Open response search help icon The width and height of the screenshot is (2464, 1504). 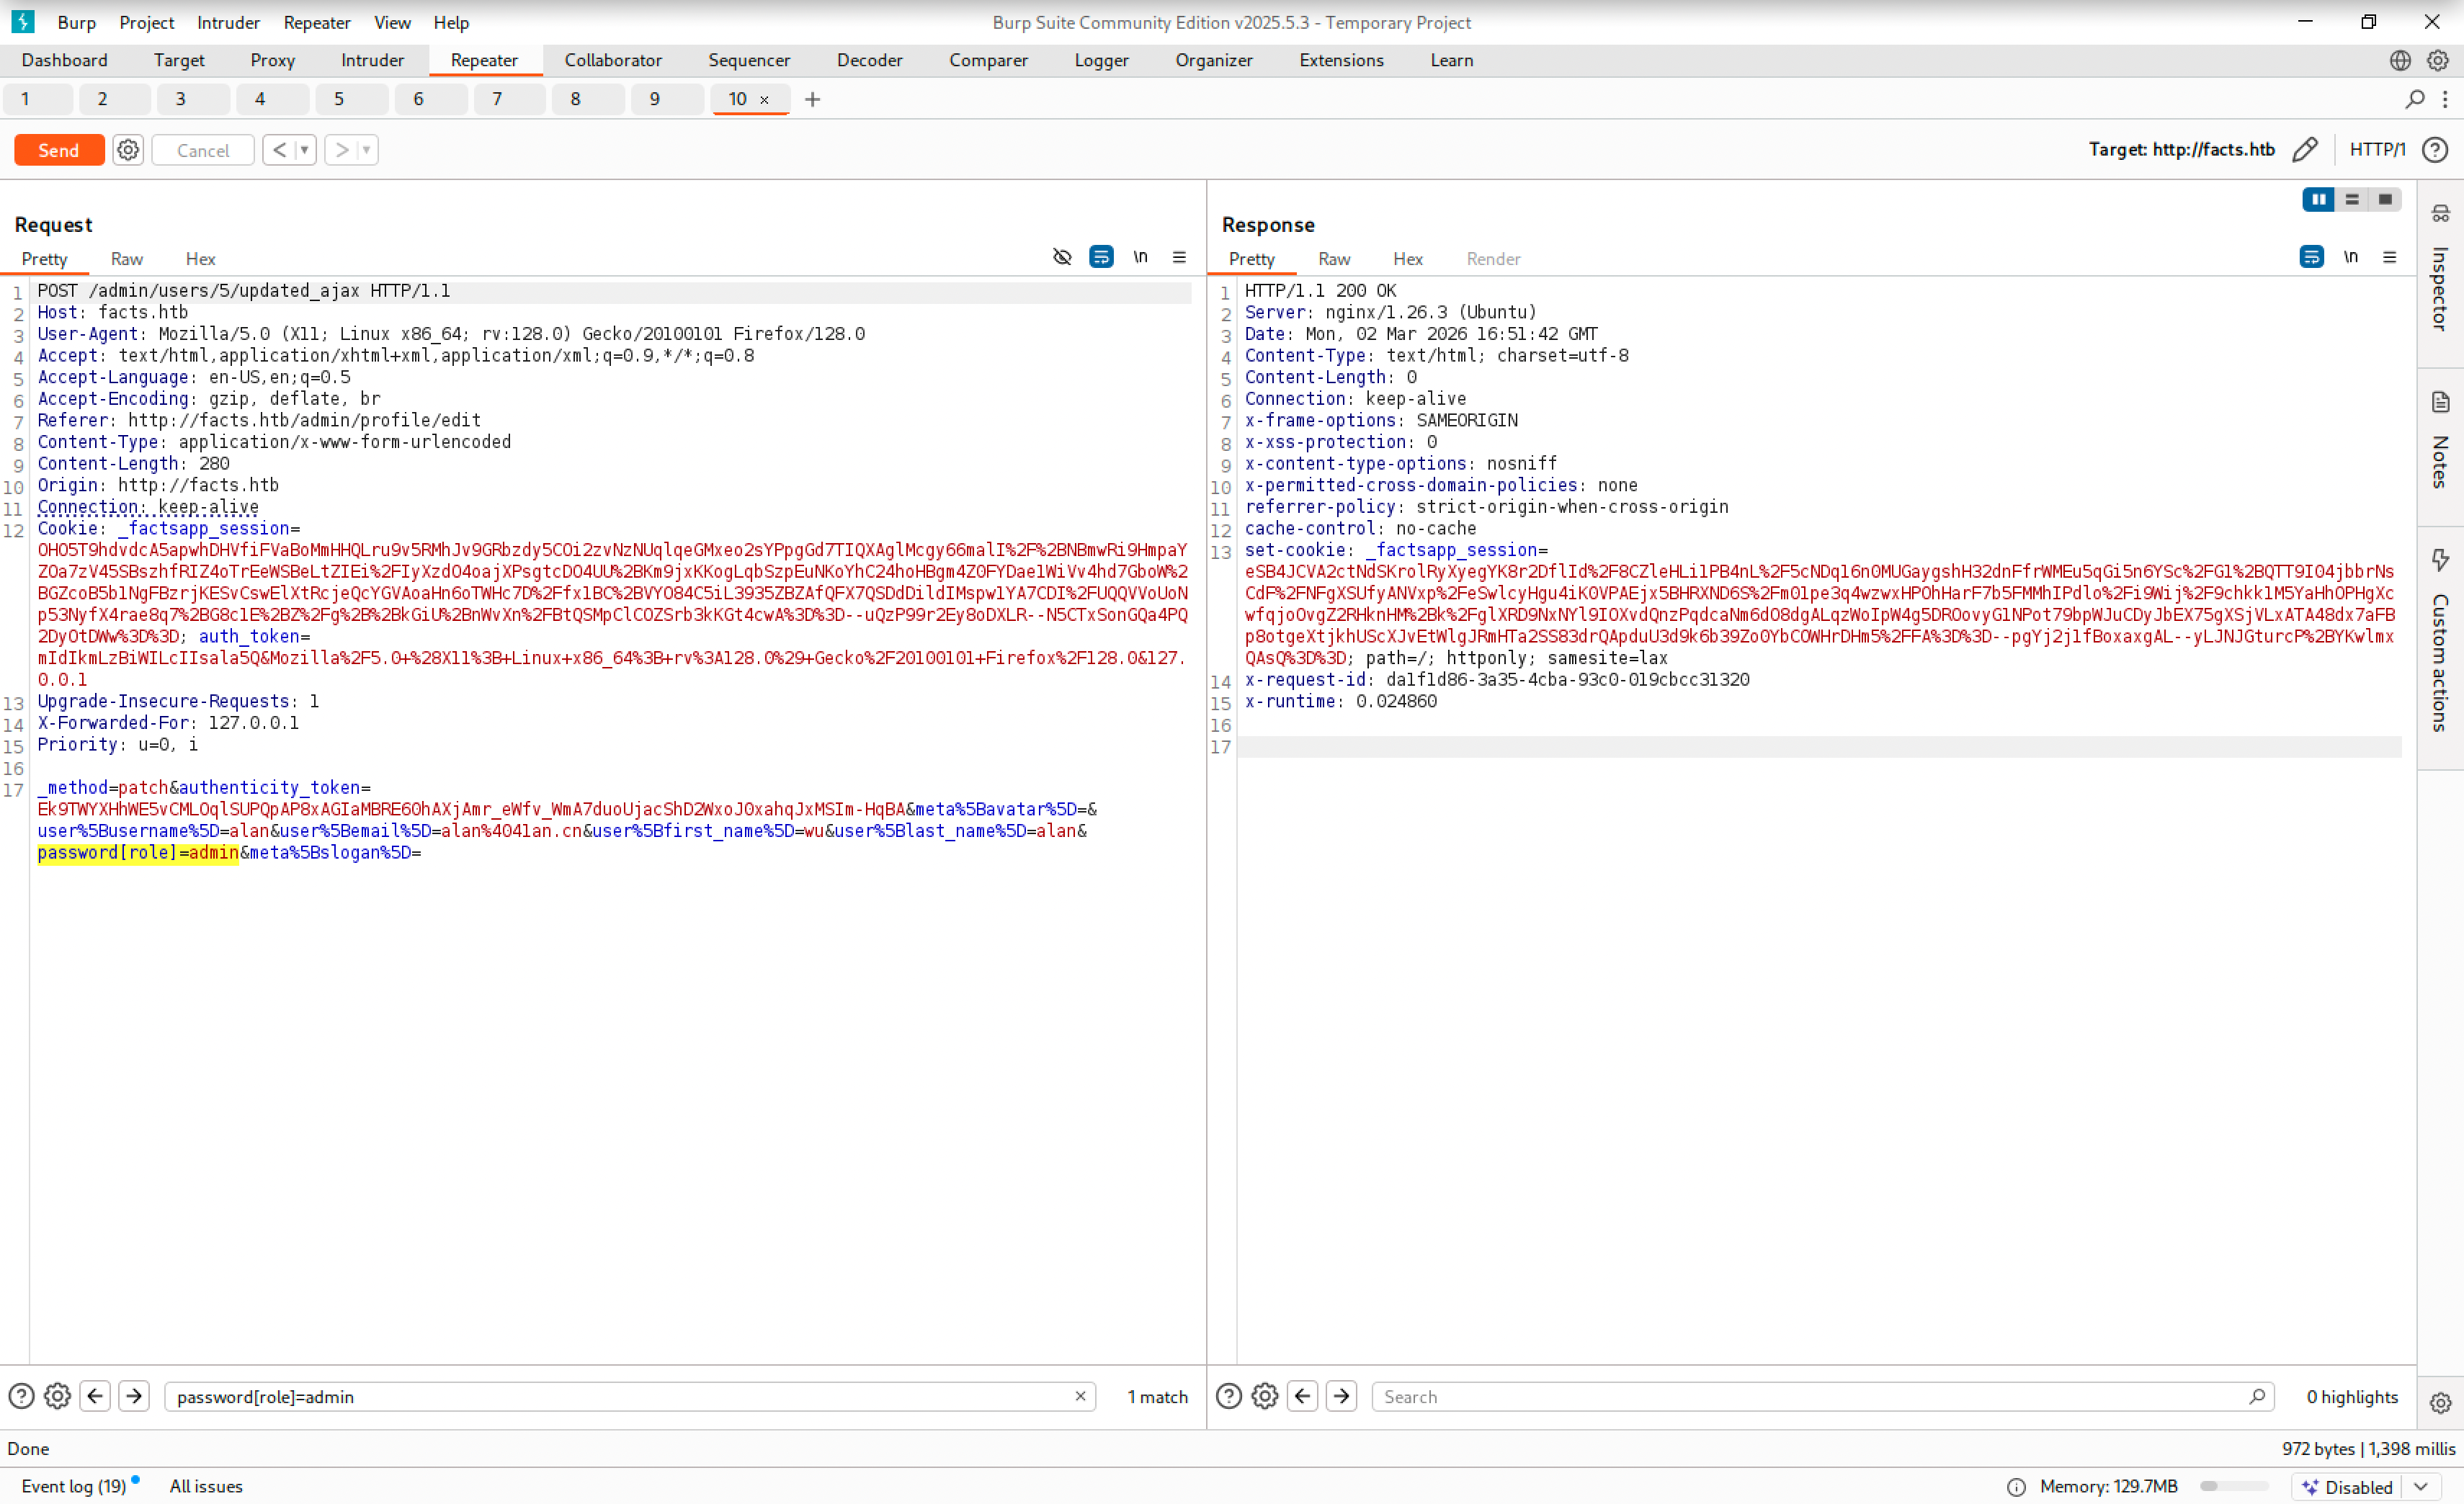(x=1229, y=1396)
